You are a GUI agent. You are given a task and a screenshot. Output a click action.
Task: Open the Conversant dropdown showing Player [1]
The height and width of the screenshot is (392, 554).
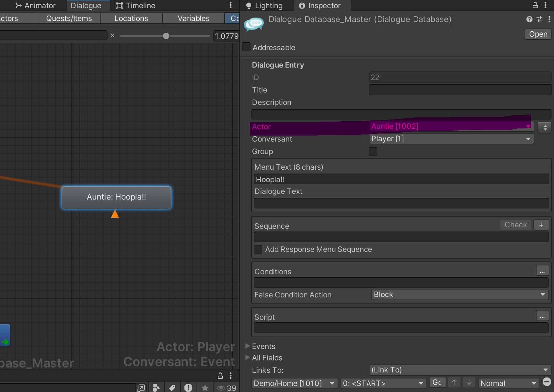(451, 139)
